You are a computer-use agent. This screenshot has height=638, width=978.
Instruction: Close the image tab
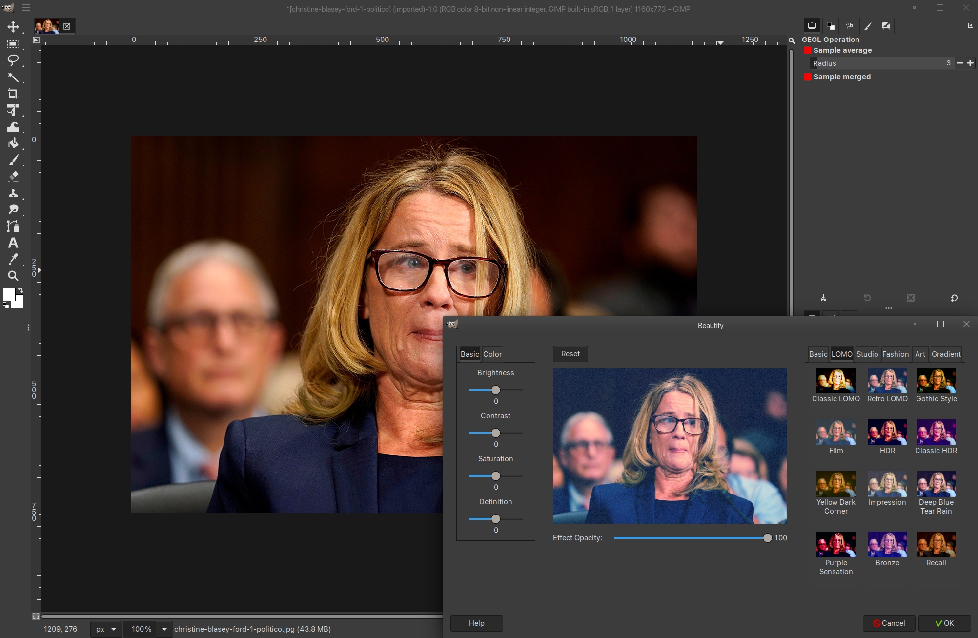(67, 26)
